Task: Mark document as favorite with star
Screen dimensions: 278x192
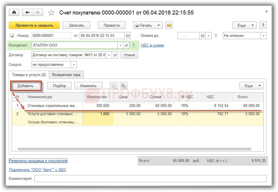Action: pos(51,13)
